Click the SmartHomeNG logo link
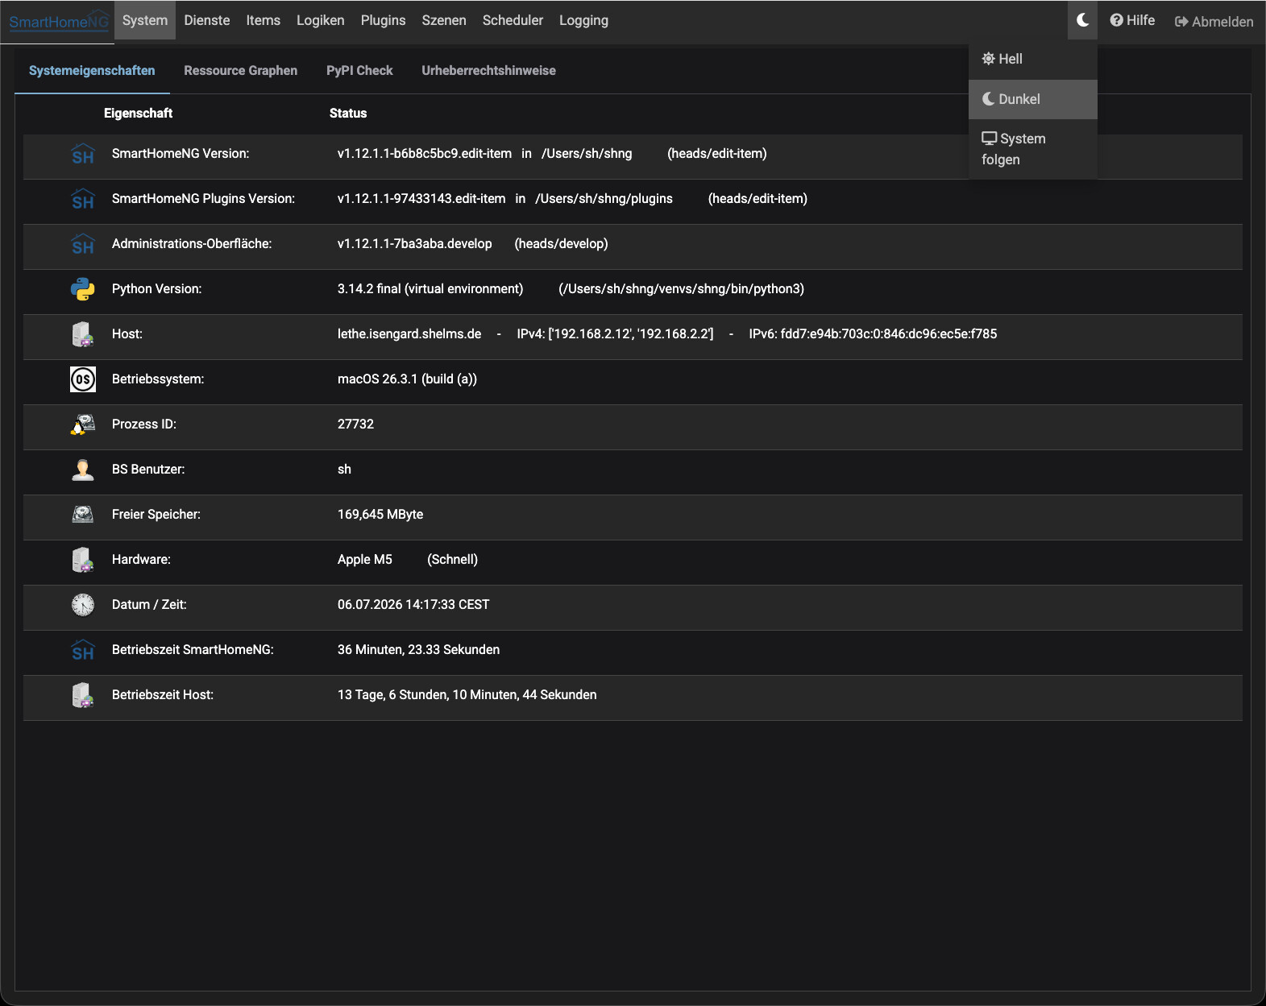This screenshot has width=1266, height=1006. pos(59,22)
